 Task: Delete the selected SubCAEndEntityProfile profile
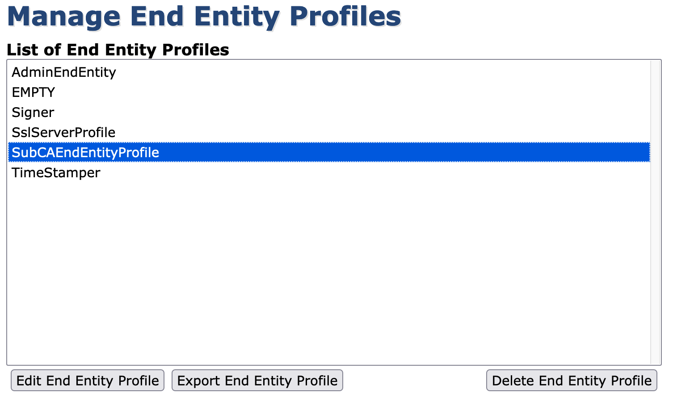click(x=572, y=380)
